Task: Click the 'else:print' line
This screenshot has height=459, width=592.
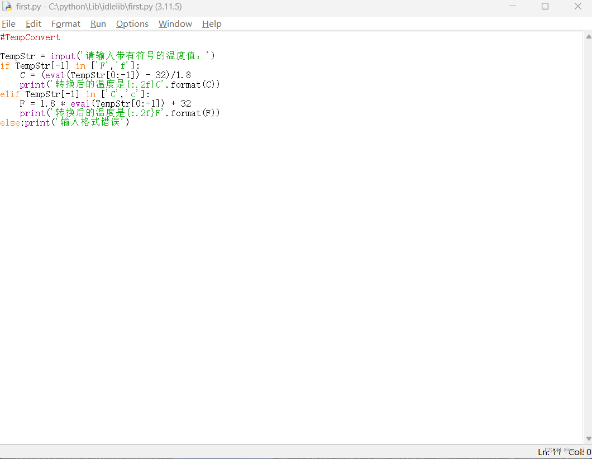Action: [65, 122]
